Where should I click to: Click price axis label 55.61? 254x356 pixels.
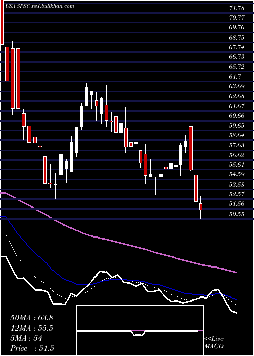[237, 165]
